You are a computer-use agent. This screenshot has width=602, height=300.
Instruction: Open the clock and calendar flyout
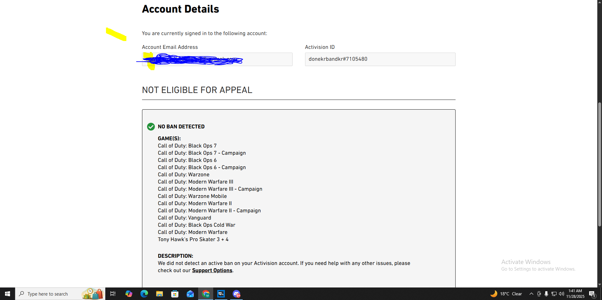[575, 294]
